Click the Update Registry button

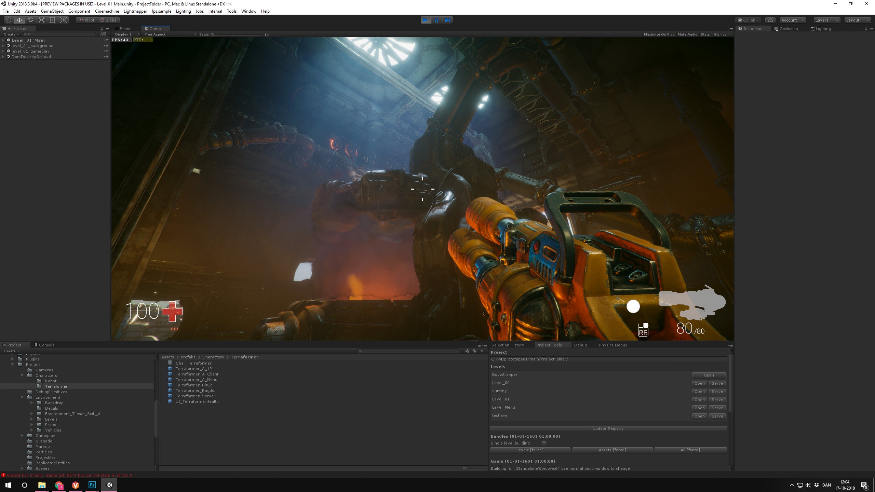tap(608, 428)
